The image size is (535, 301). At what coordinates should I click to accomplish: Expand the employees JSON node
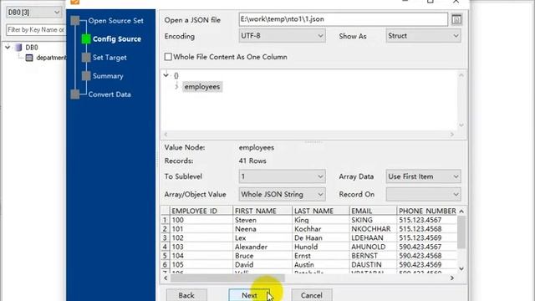pyautogui.click(x=176, y=87)
